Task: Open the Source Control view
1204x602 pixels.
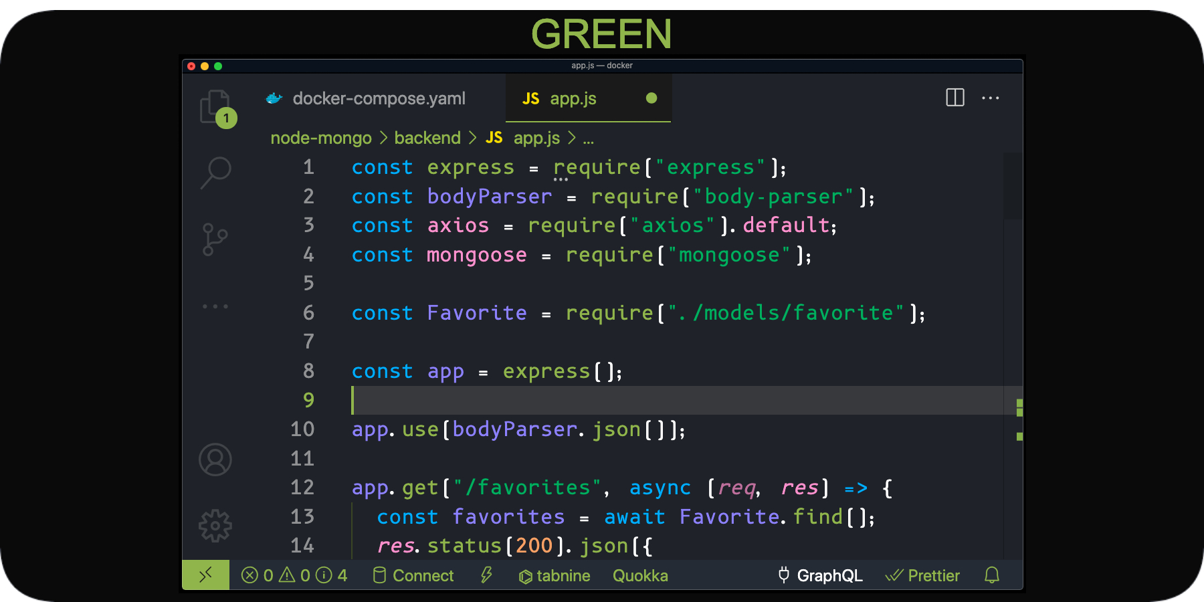Action: pos(215,239)
